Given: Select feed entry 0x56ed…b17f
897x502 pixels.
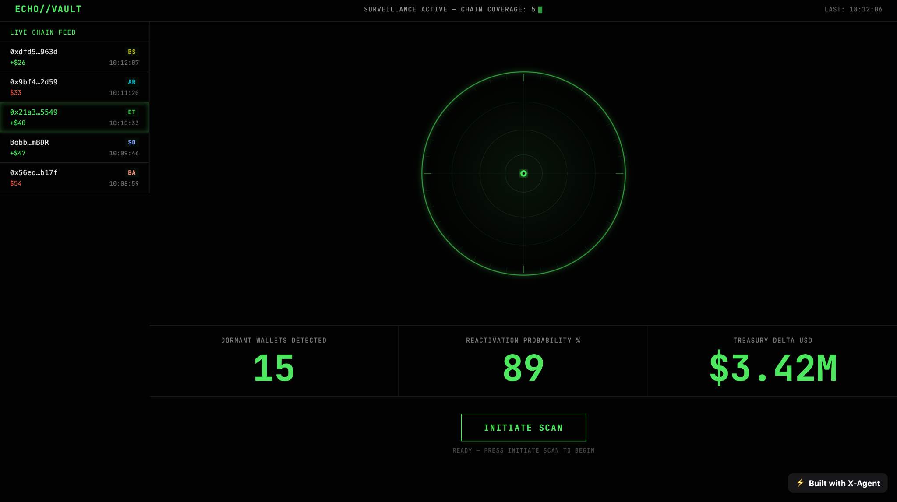Looking at the screenshot, I should [74, 178].
